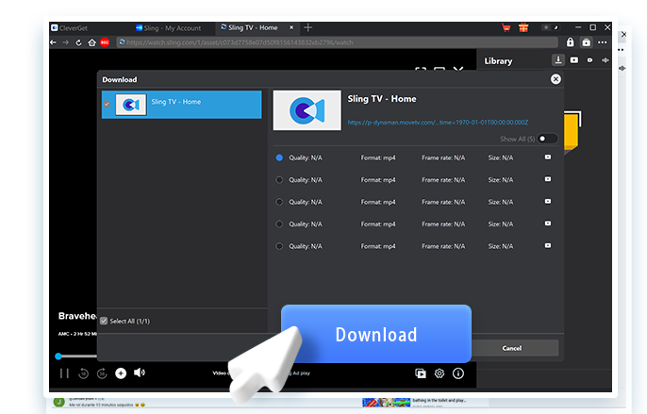Open the p-dynaman.movetv.com source link

tap(438, 123)
